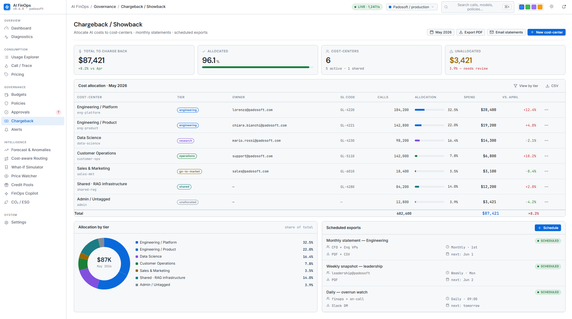572x319 pixels.
Task: Open Daily — overrun watch export
Action: pyautogui.click(x=444, y=299)
